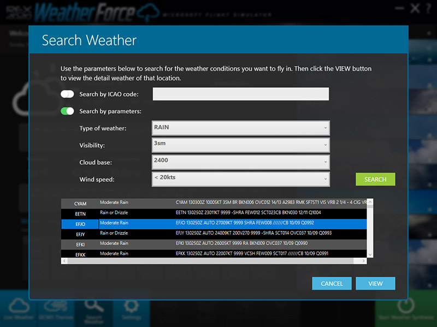Click the horizontal scrollbar track of results

point(214,261)
